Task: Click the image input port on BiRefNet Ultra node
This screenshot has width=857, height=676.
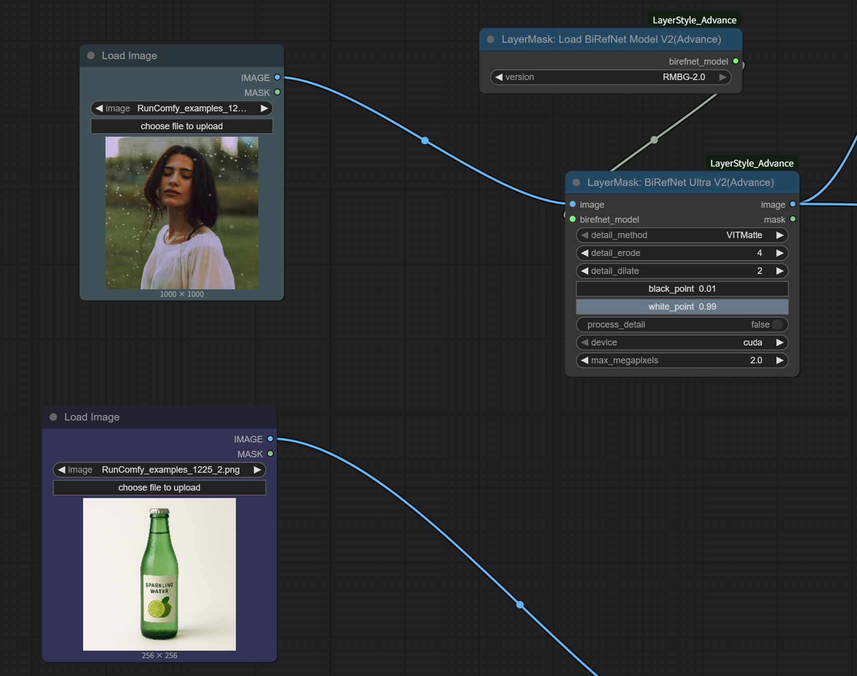Action: pos(573,204)
